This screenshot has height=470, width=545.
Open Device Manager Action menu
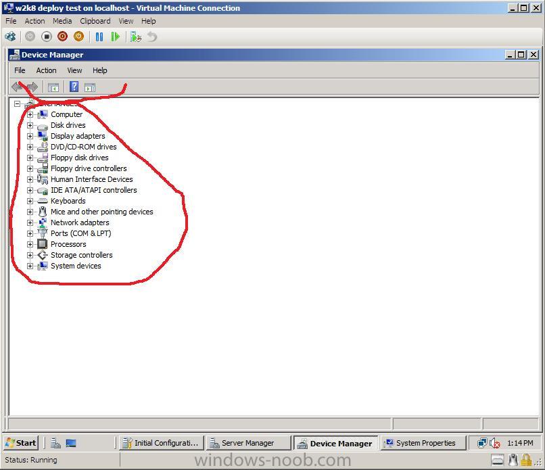46,70
